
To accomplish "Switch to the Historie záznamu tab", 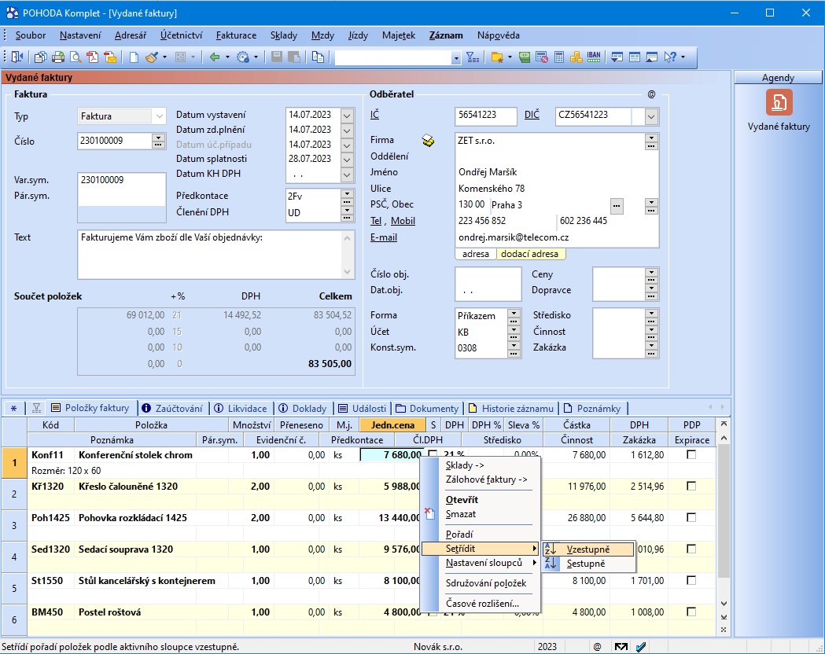I will pos(511,409).
